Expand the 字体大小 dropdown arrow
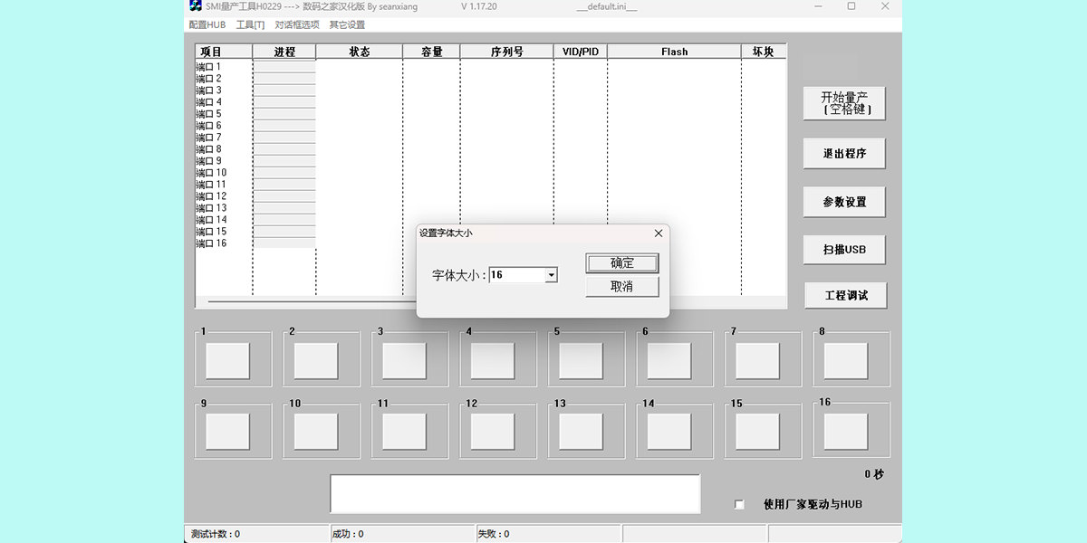 (551, 275)
